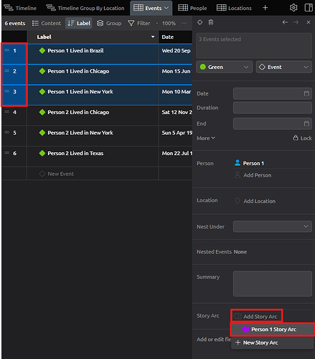Expand the Nest Under dropdown
Viewport: 315px width, 359px height.
tap(273, 226)
